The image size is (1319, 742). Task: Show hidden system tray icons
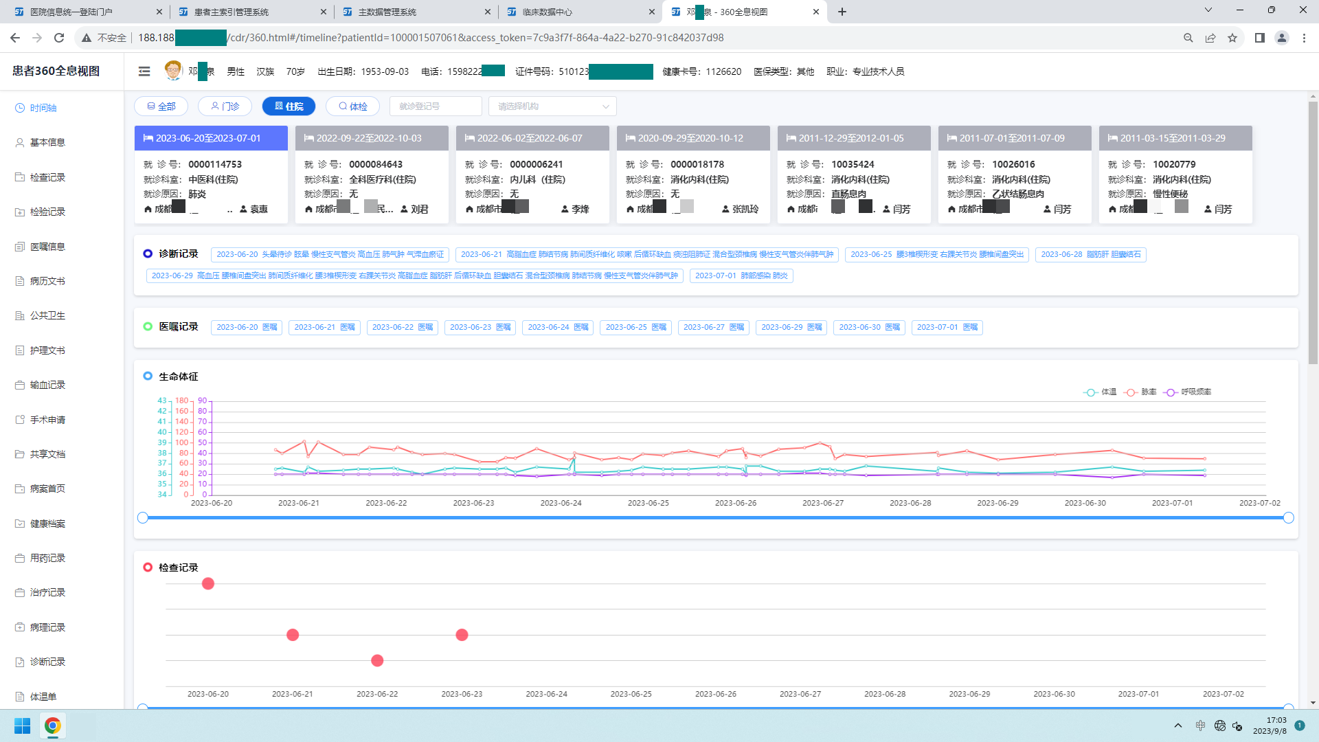tap(1178, 726)
